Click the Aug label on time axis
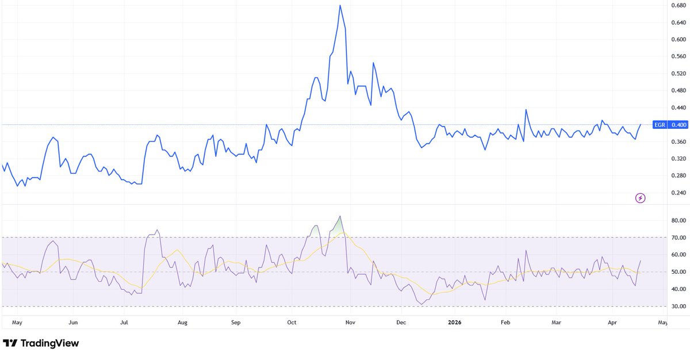Viewport: 690px width, 352px height. [182, 323]
